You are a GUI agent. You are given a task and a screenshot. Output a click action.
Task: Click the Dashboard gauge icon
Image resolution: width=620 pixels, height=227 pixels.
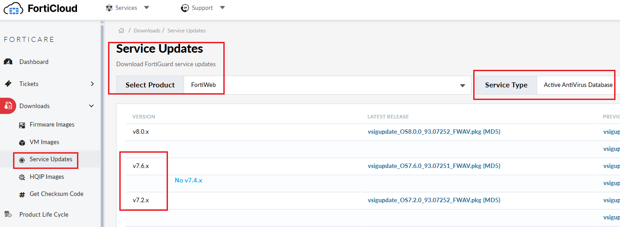coord(8,62)
